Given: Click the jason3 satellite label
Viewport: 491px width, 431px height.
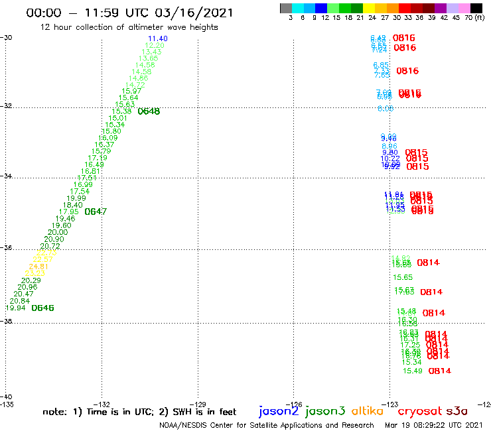Looking at the screenshot, I should click(325, 411).
